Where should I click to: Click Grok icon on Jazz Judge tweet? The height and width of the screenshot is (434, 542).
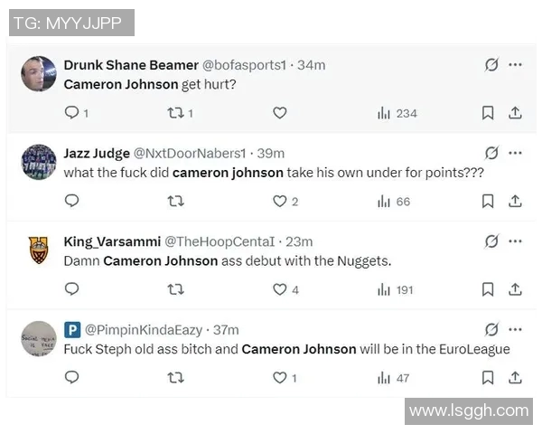[x=491, y=154]
